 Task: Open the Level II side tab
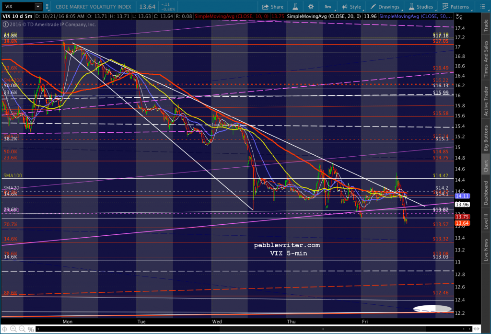coord(486,221)
